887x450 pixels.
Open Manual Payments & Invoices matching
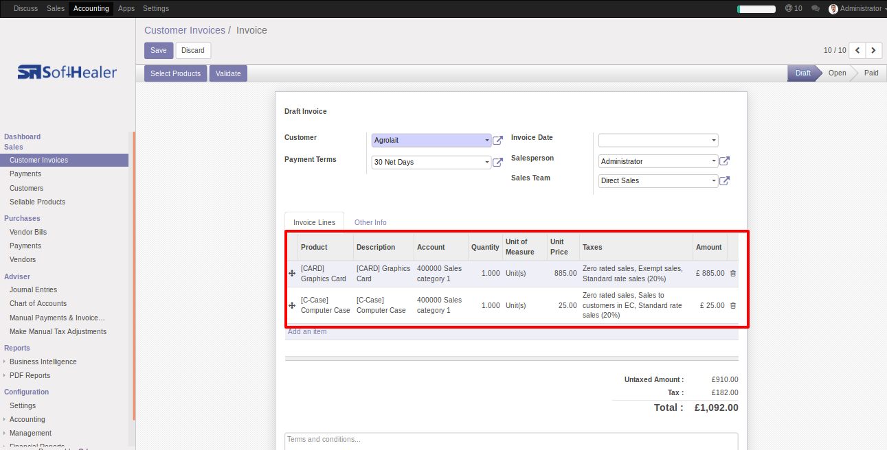(x=57, y=318)
